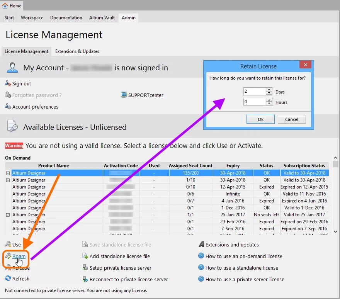The image size is (340, 299).
Task: Increase the Days value in Retain License
Action: 269,90
